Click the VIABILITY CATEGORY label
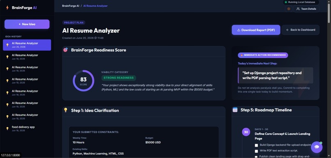The height and width of the screenshot is (158, 331). click(115, 72)
